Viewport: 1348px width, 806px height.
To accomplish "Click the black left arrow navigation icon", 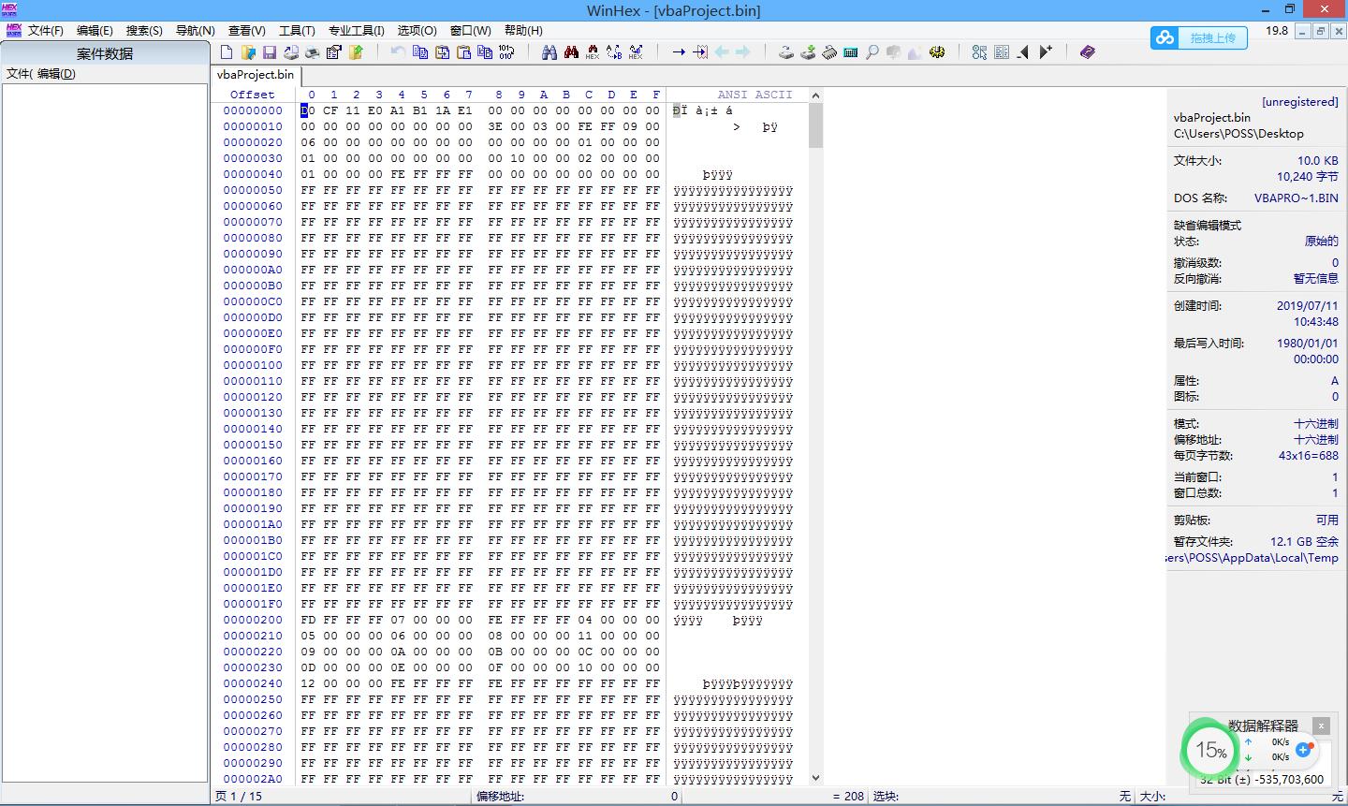I will click(1023, 52).
